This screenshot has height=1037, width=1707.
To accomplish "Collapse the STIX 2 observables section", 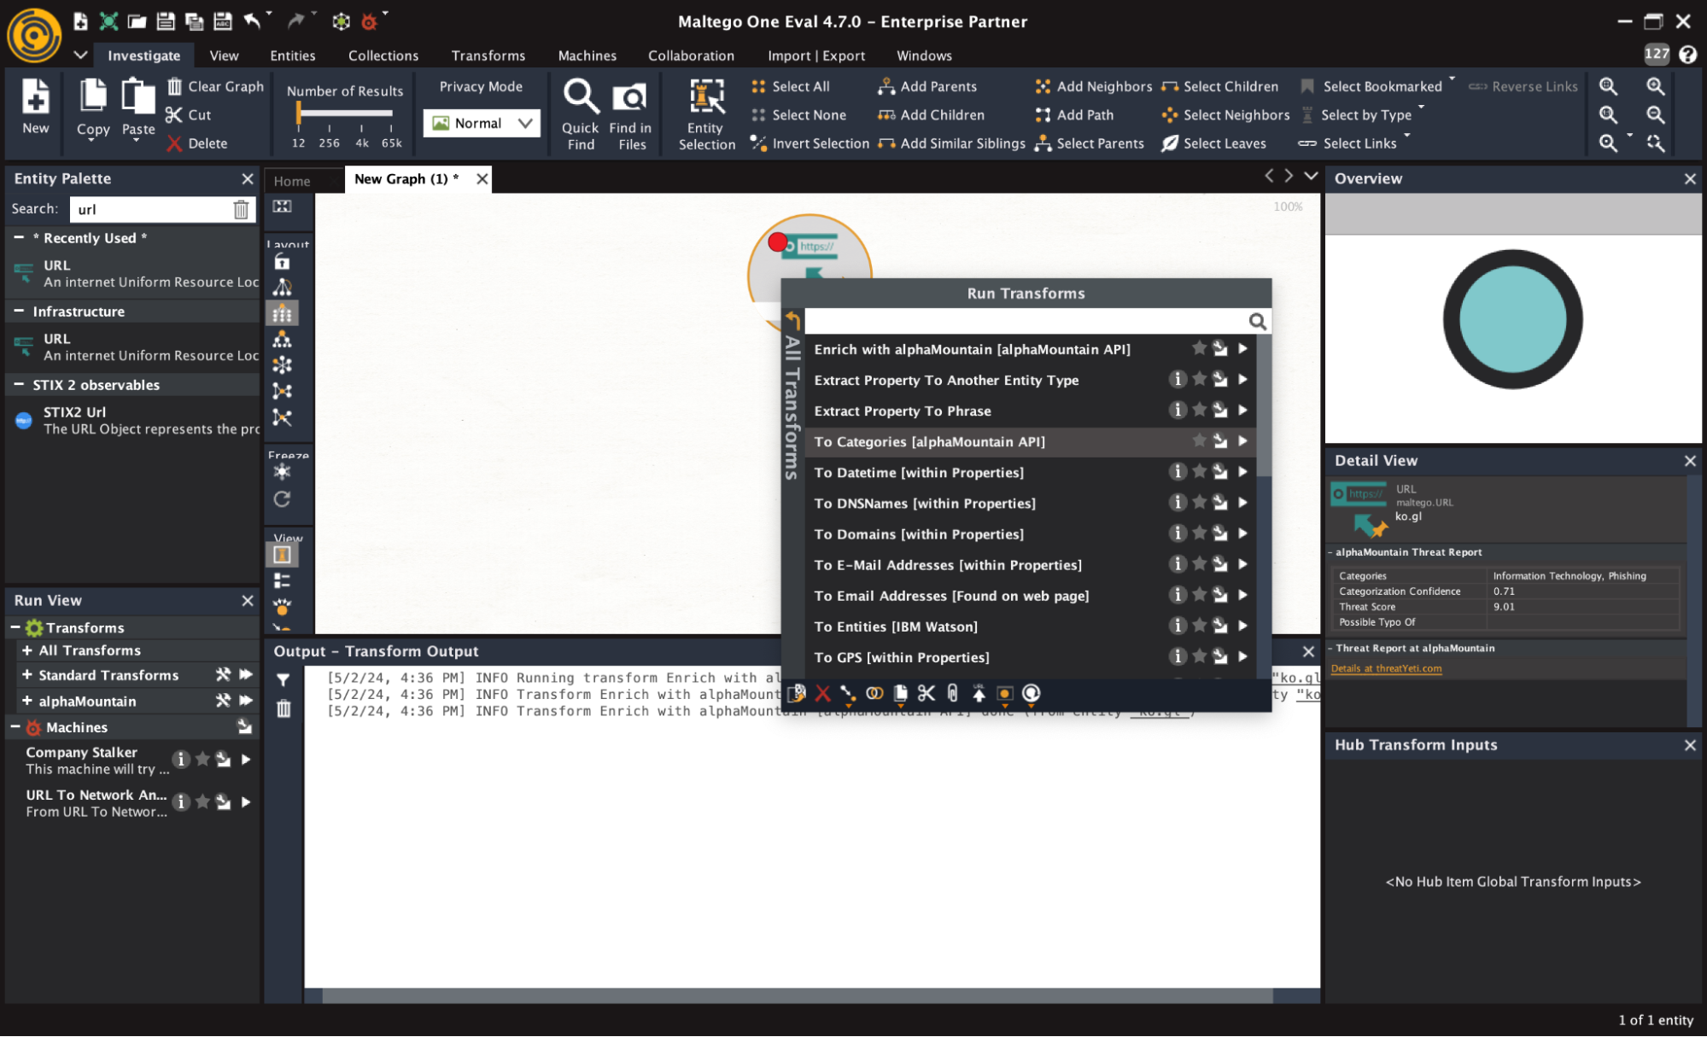I will 19,384.
